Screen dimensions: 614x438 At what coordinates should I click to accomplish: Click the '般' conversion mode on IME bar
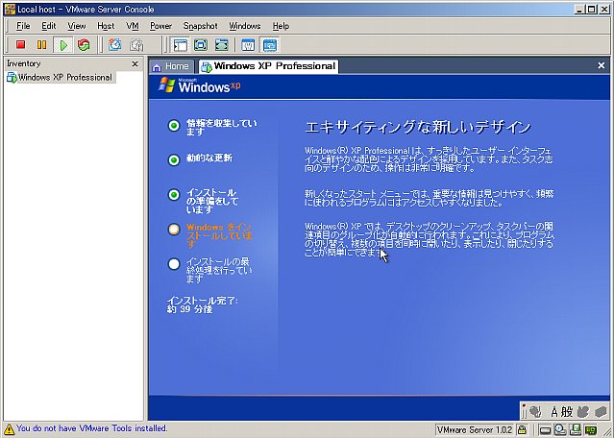point(566,412)
